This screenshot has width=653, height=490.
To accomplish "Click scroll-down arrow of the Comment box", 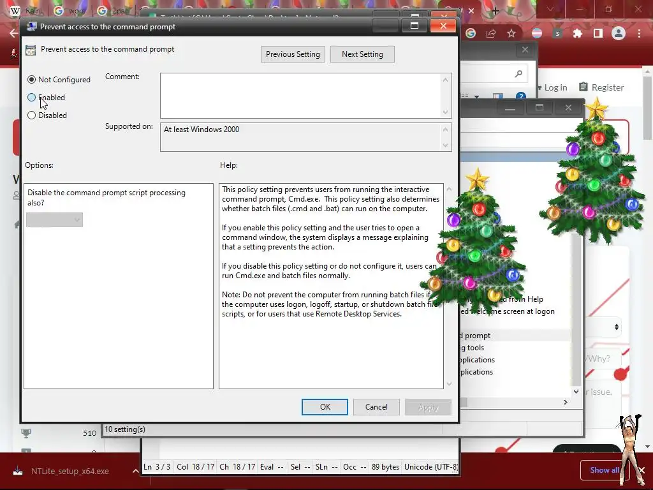I will coord(446,112).
